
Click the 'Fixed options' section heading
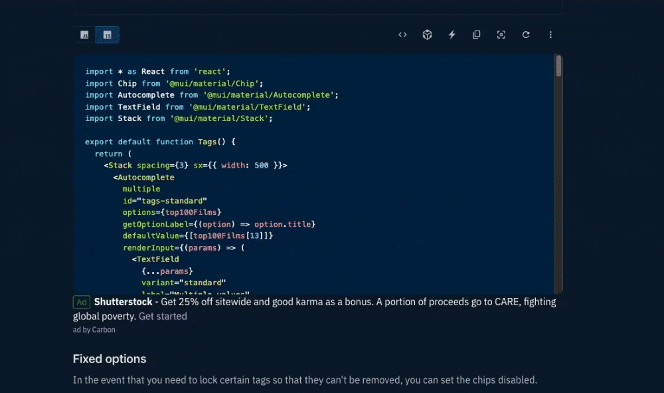point(110,359)
